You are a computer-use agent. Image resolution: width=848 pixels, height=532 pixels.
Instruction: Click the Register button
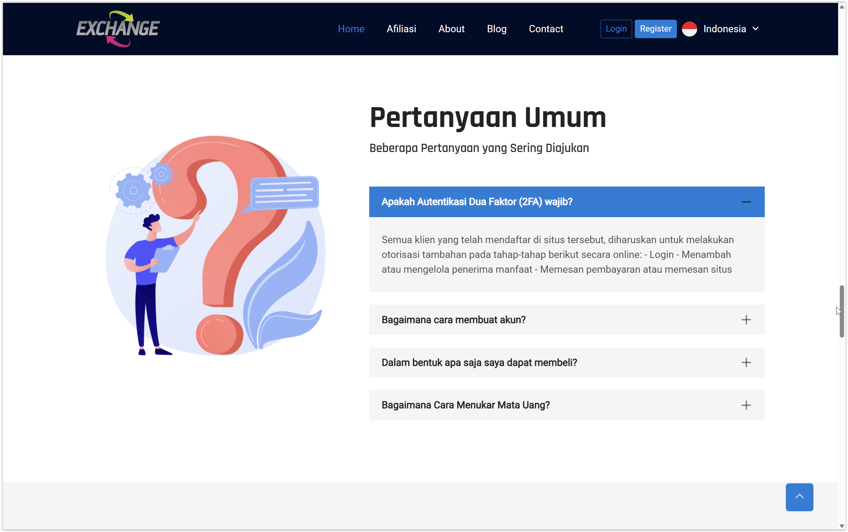655,29
